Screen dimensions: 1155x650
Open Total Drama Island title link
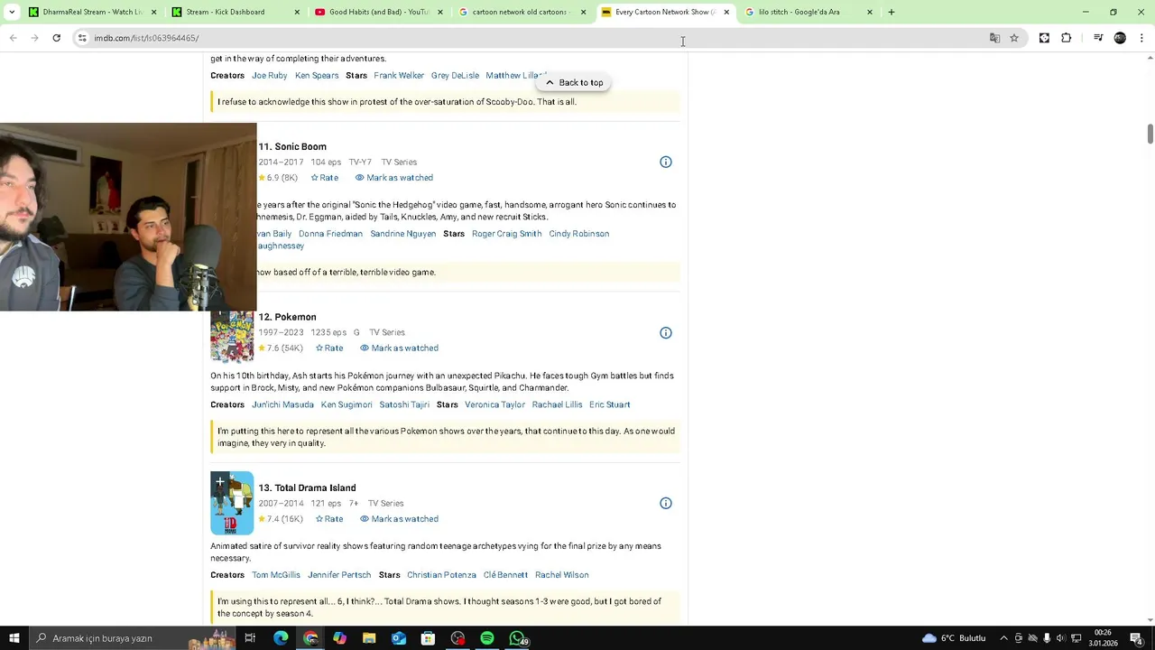click(307, 488)
